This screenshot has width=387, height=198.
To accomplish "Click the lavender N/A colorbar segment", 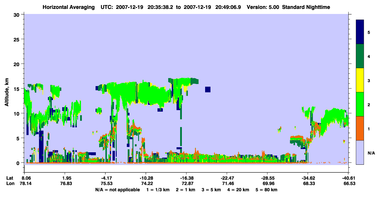I will tap(360, 152).
